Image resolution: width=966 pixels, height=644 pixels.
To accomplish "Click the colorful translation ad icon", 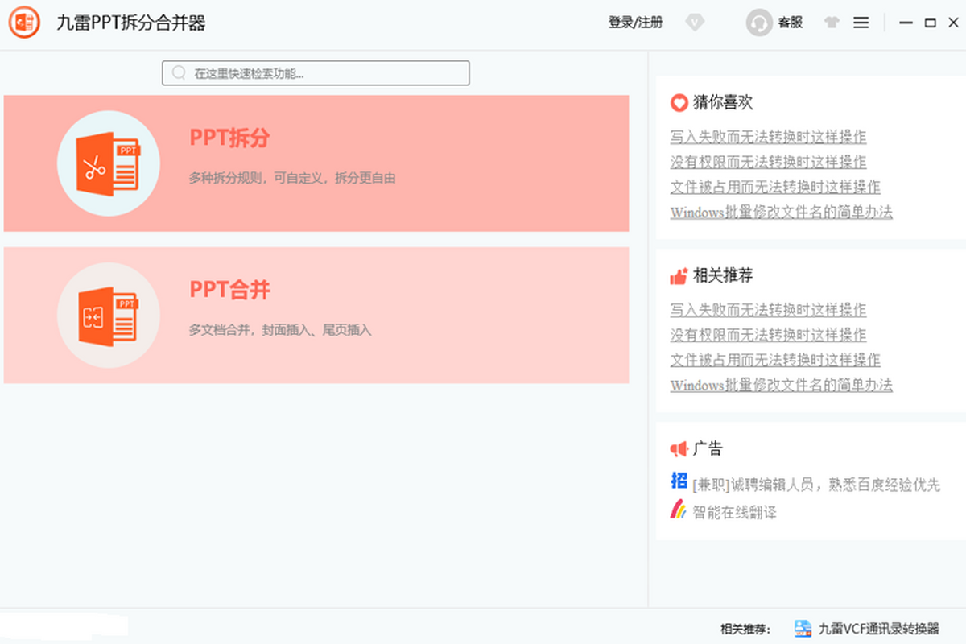I will click(679, 509).
